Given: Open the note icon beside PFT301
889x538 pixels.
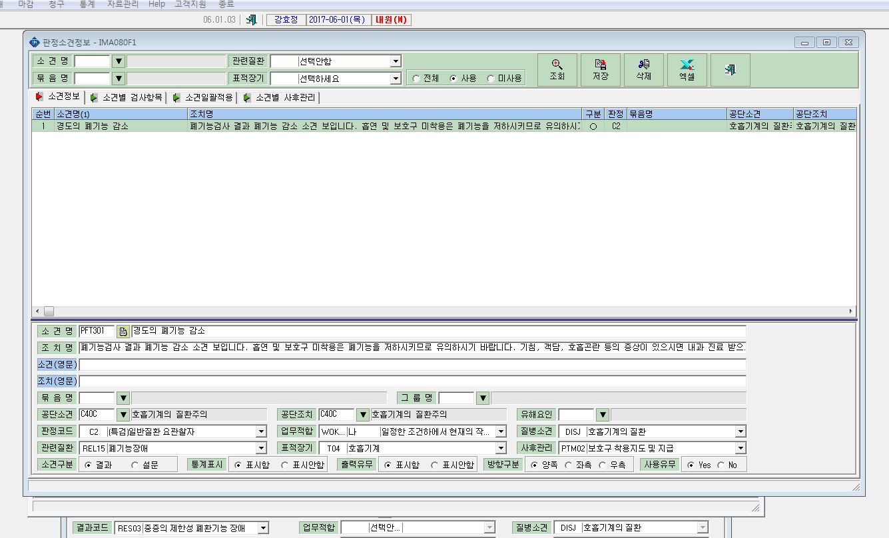Looking at the screenshot, I should [x=123, y=331].
